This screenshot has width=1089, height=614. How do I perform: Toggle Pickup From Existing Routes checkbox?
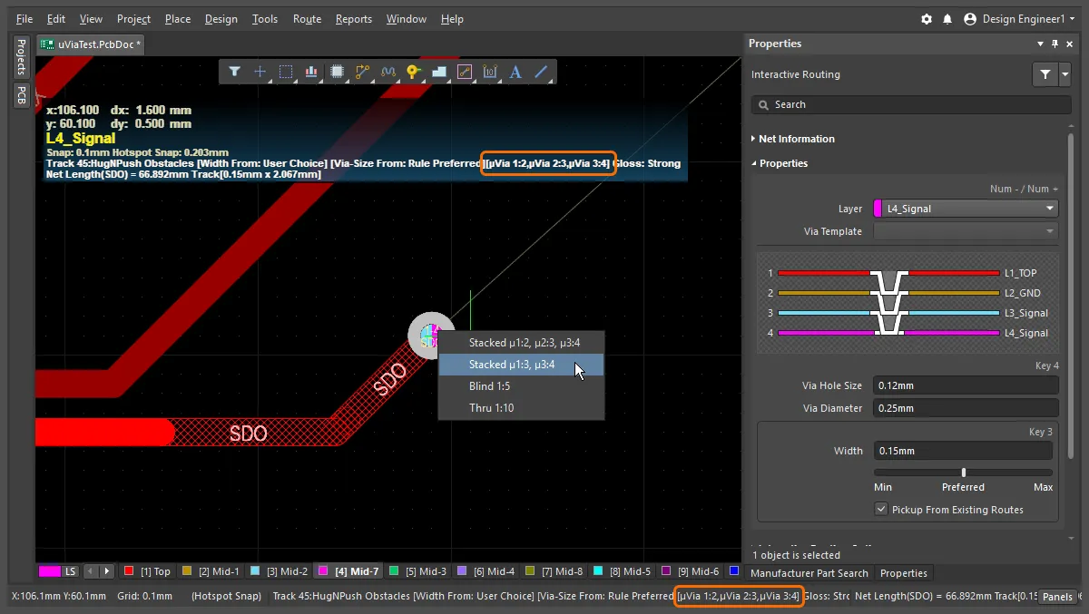pos(880,510)
